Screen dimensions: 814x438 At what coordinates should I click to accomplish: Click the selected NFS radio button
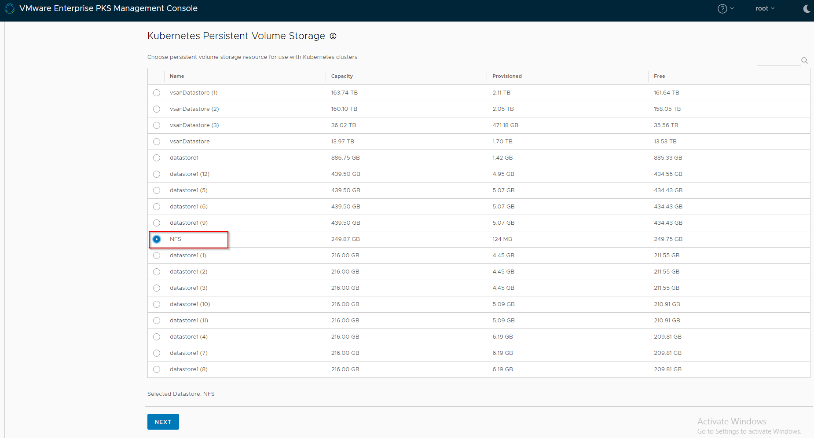pyautogui.click(x=157, y=239)
